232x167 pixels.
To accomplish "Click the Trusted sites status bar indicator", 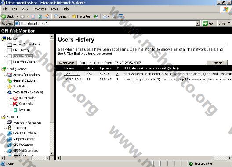I will [201, 164].
